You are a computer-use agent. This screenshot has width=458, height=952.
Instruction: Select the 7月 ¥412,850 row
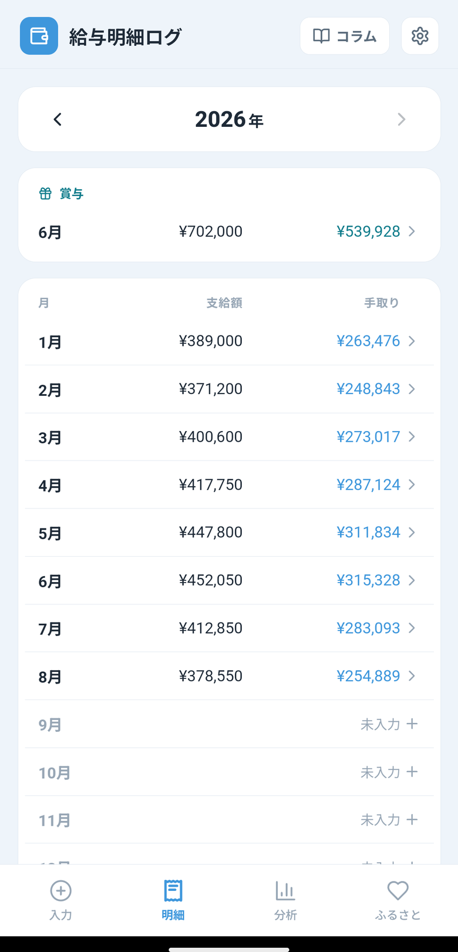pos(229,628)
